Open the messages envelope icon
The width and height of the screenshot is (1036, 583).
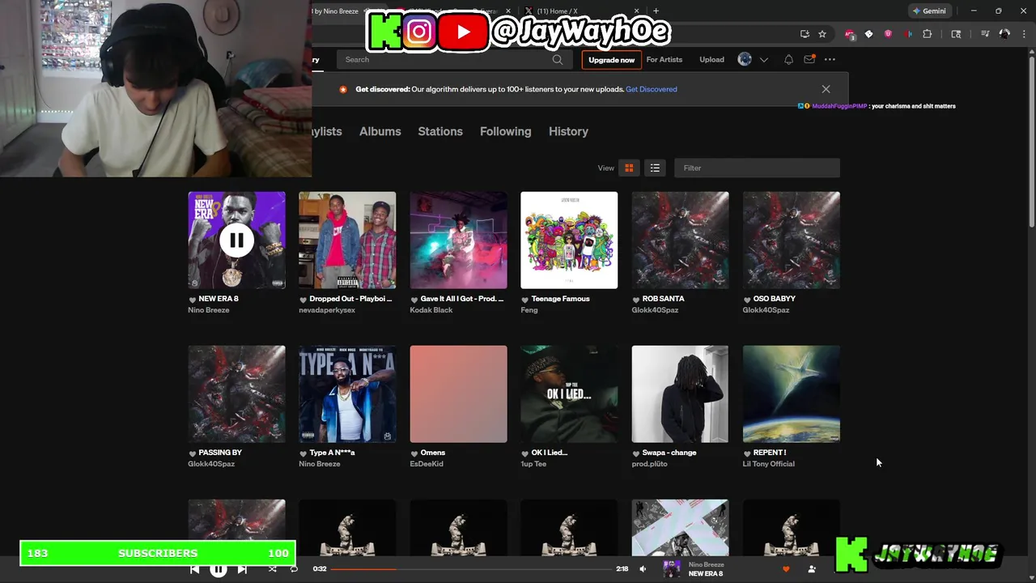click(x=809, y=59)
